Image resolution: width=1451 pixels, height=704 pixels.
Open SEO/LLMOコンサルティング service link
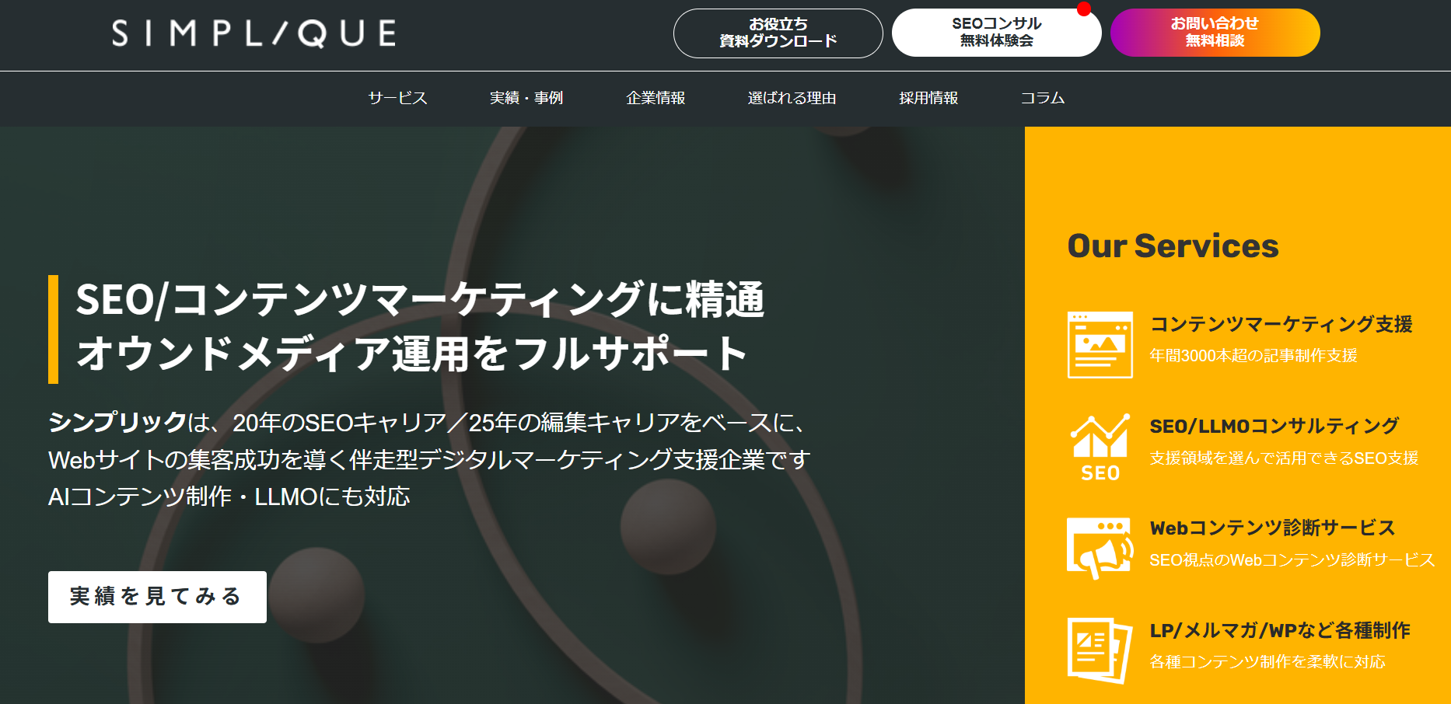(1274, 426)
